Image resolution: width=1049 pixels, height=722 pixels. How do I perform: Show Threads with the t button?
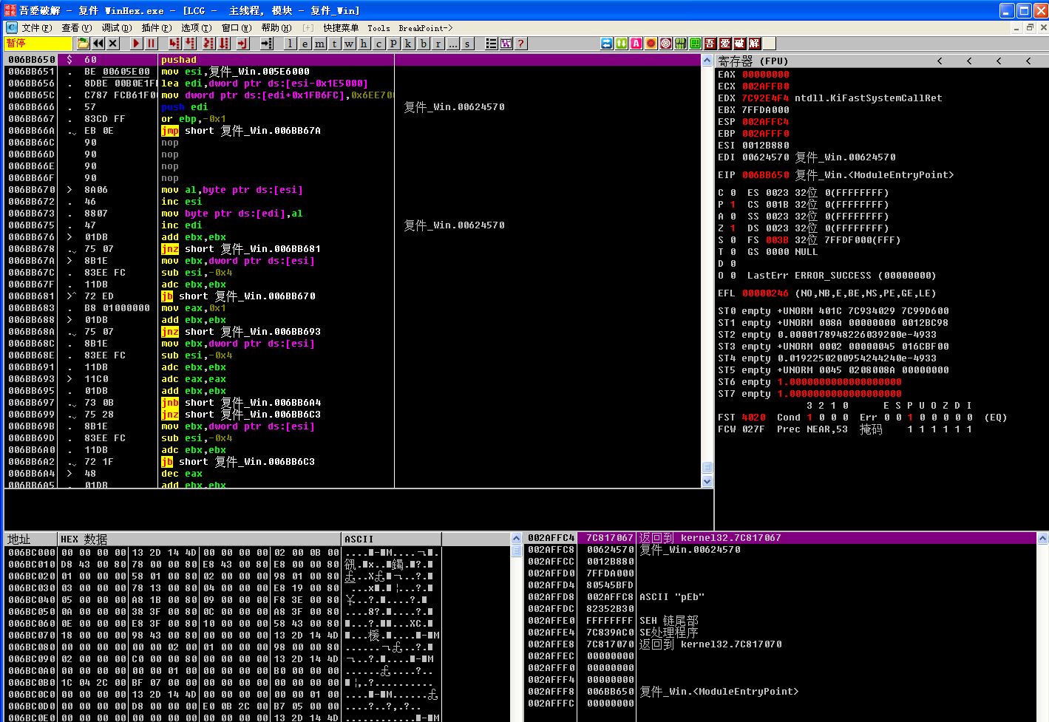pos(334,44)
